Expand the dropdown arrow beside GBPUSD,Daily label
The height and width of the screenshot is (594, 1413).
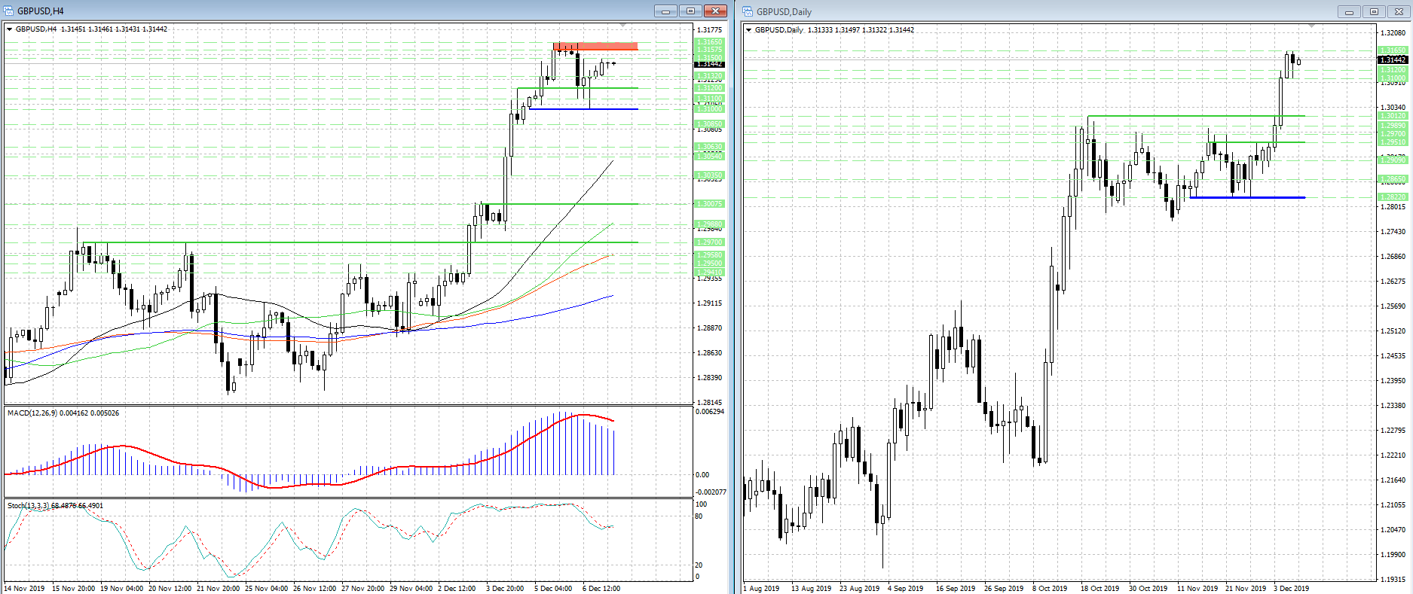click(748, 30)
